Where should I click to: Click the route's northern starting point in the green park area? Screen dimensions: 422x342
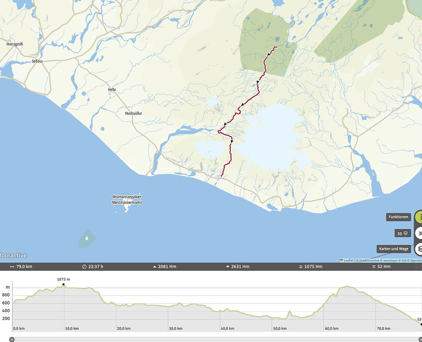point(277,47)
